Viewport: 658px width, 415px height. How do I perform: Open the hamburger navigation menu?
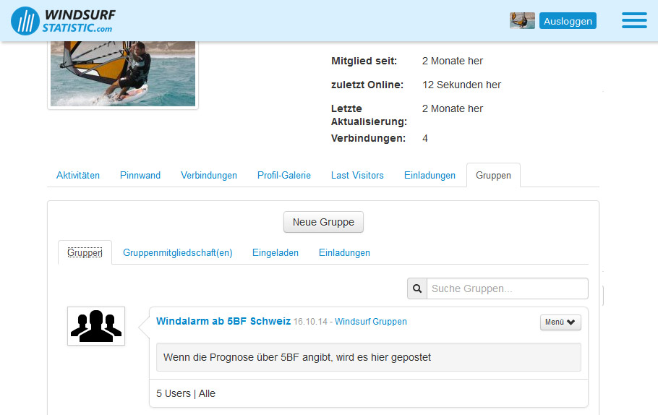634,20
